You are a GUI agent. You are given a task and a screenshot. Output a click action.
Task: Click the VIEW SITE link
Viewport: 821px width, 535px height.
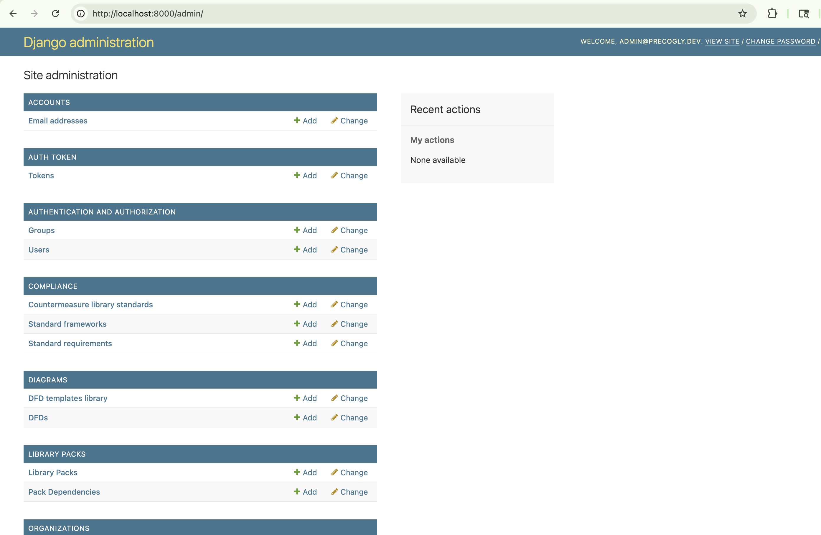pos(722,42)
